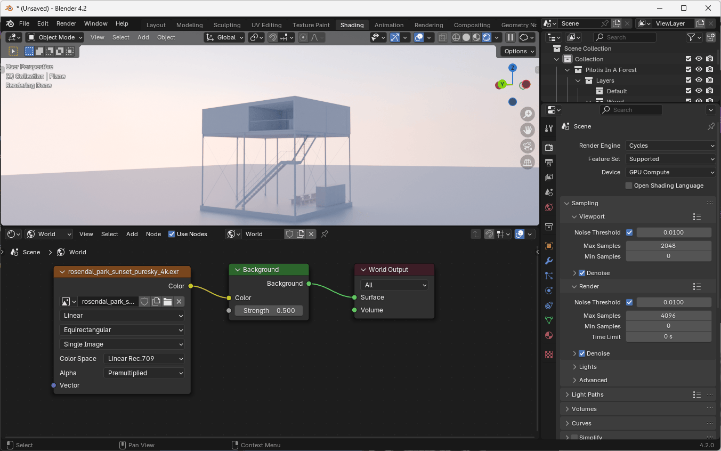Toggle Use Nodes checkbox

(x=172, y=234)
